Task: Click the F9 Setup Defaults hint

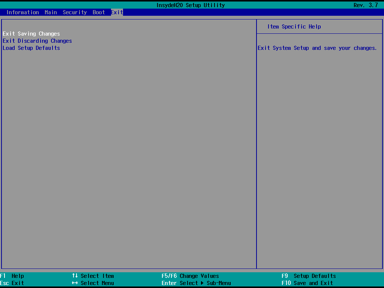Action: pos(309,276)
